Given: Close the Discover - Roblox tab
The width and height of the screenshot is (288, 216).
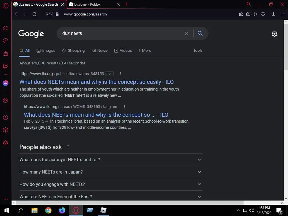Looking at the screenshot, I should click(x=118, y=4).
